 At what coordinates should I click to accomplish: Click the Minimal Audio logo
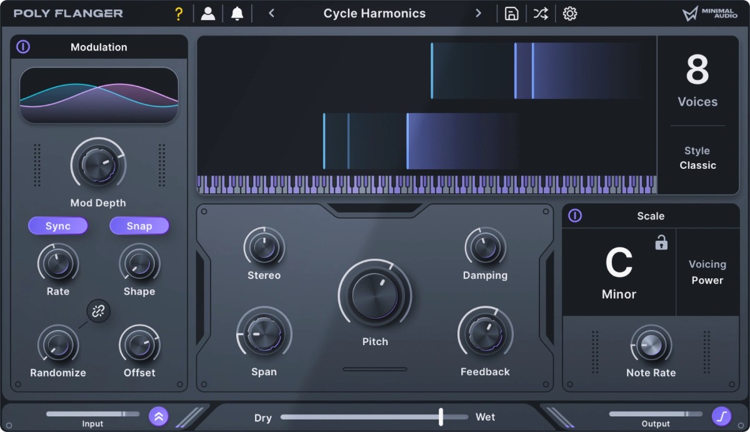click(x=709, y=13)
